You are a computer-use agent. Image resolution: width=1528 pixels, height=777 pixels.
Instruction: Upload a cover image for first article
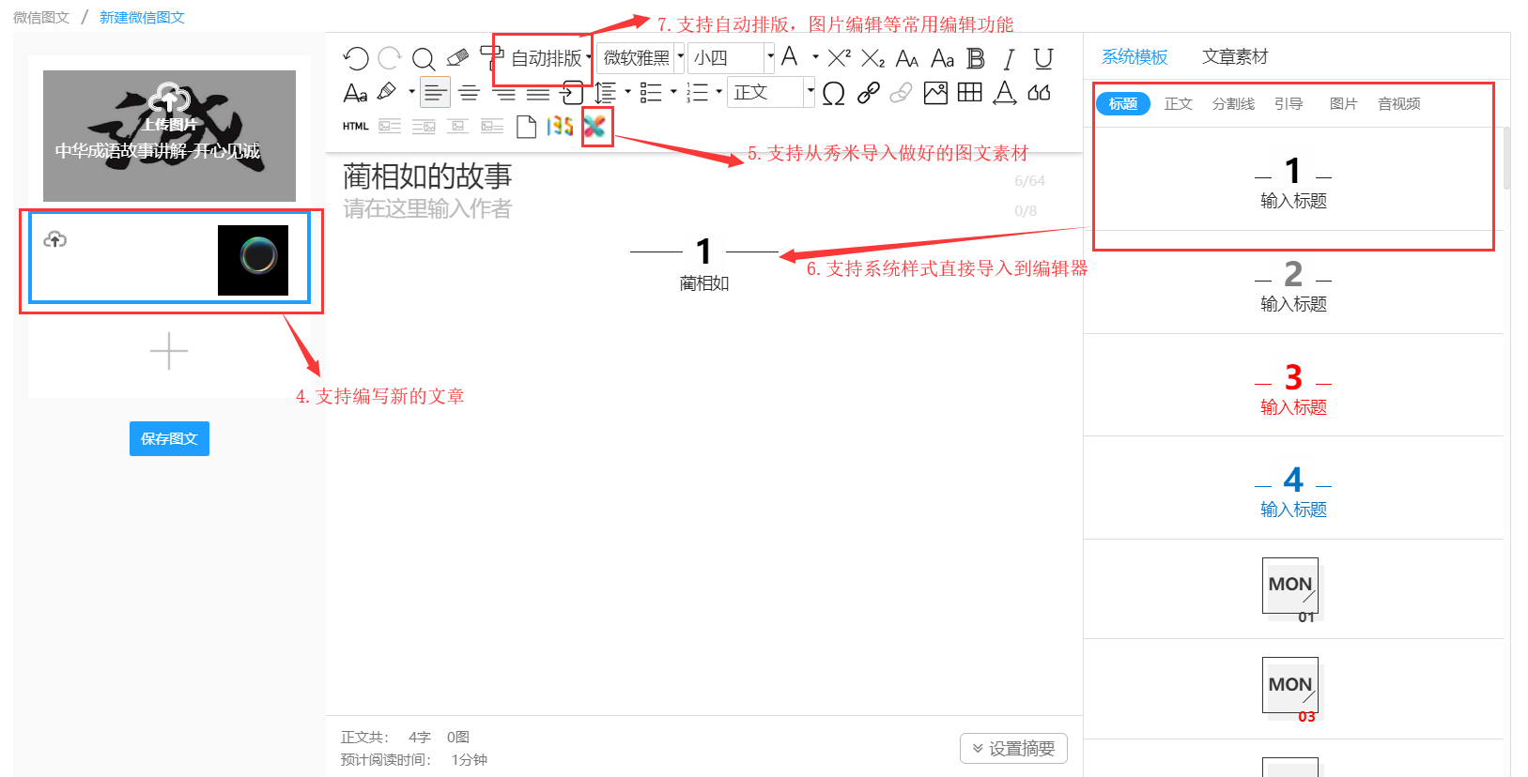[x=169, y=106]
